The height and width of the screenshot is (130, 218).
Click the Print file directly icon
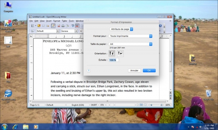[63, 26]
